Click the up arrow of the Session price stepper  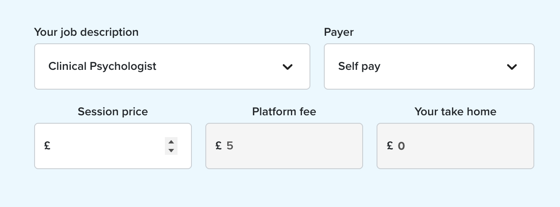[171, 142]
